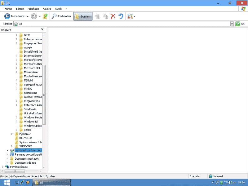Click the Documents de rog folder icon
248x186 pixels.
(x=12, y=162)
